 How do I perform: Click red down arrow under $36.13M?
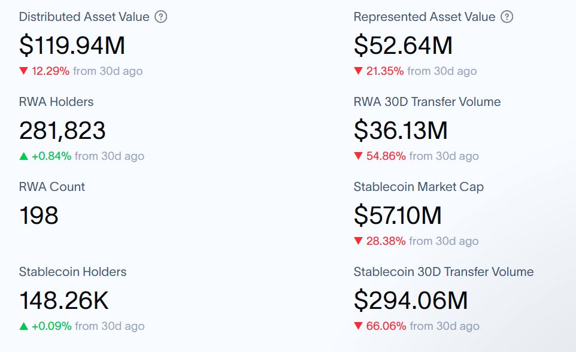pyautogui.click(x=358, y=156)
